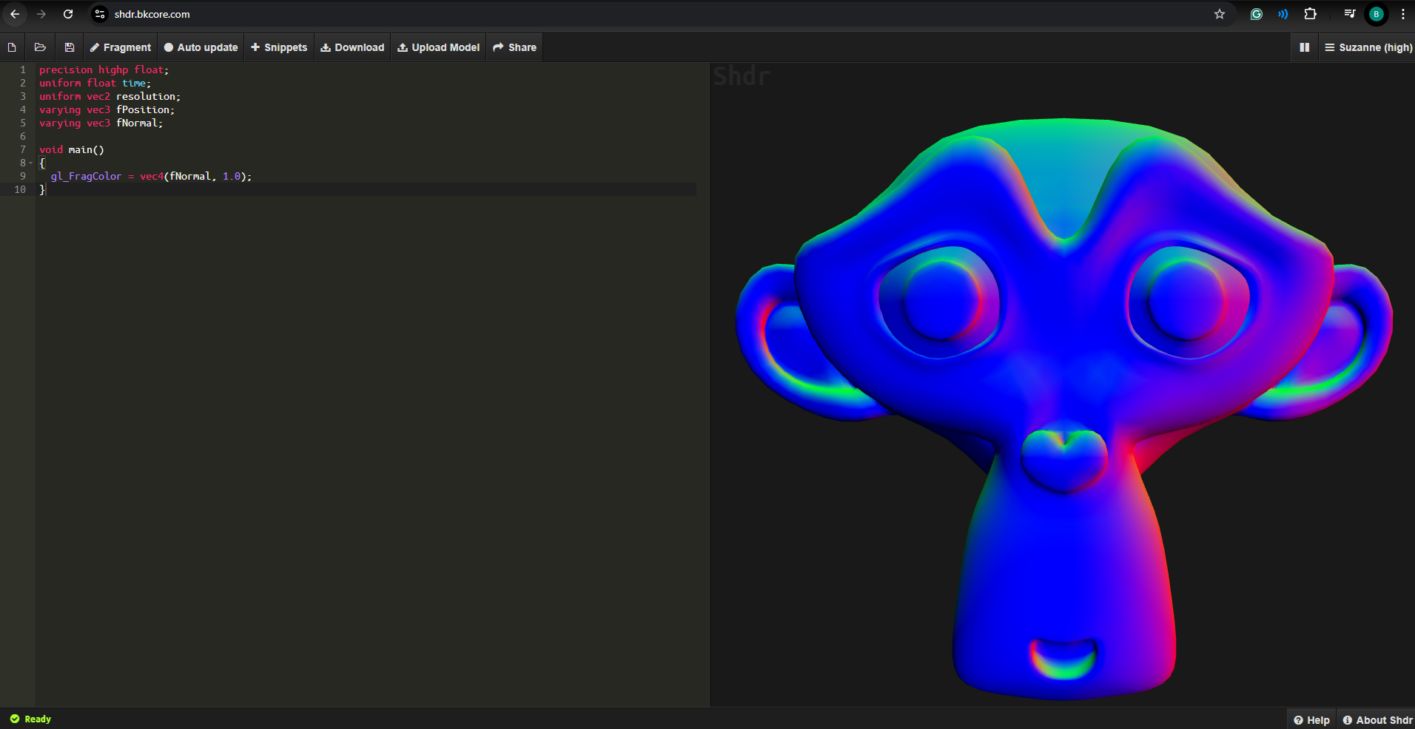
Task: Open the saved shaders folder icon
Action: (x=40, y=47)
